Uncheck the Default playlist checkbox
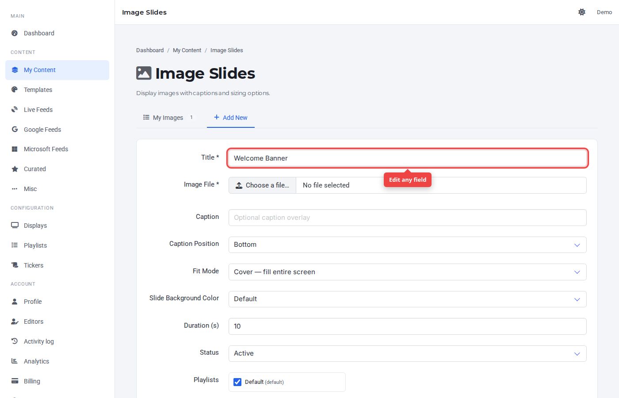 (x=237, y=382)
